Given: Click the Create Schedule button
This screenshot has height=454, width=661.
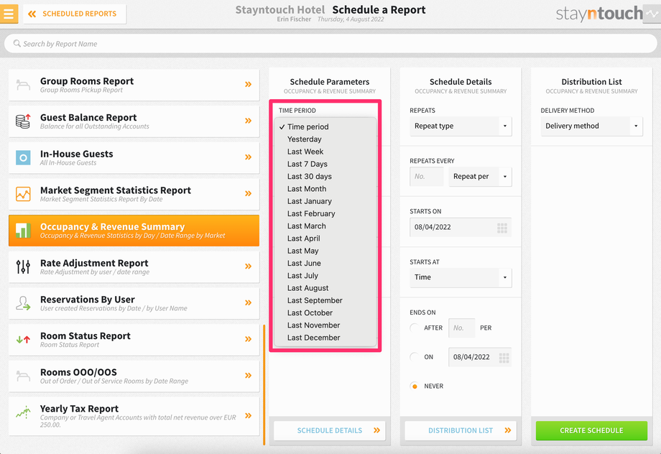Looking at the screenshot, I should tap(591, 430).
